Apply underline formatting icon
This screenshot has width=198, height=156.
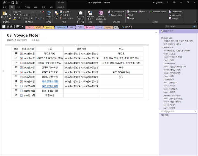21,15
